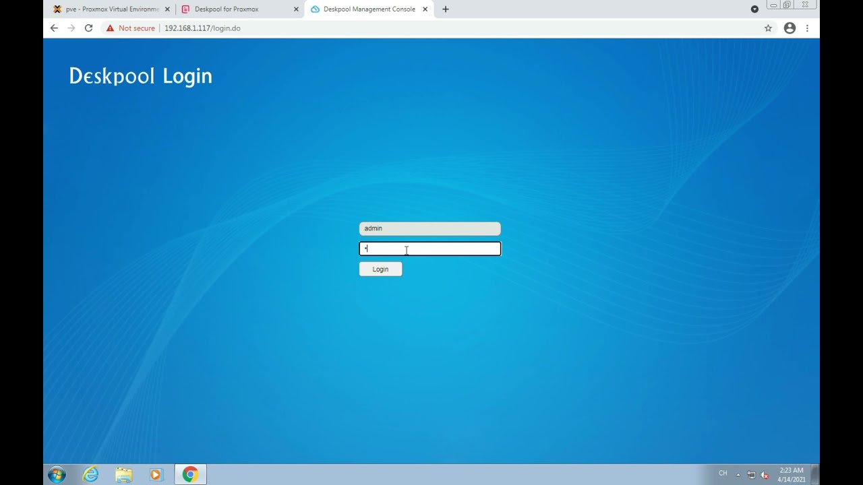863x485 pixels.
Task: Show hidden system tray icons
Action: (738, 475)
